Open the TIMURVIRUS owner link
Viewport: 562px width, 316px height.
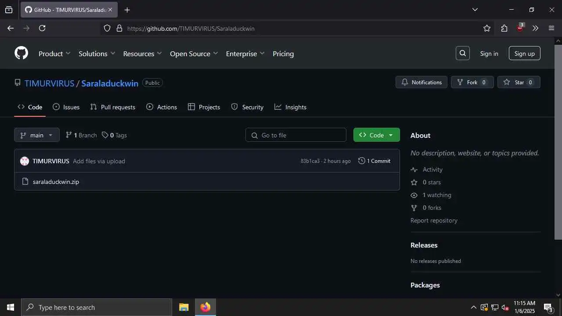50,83
